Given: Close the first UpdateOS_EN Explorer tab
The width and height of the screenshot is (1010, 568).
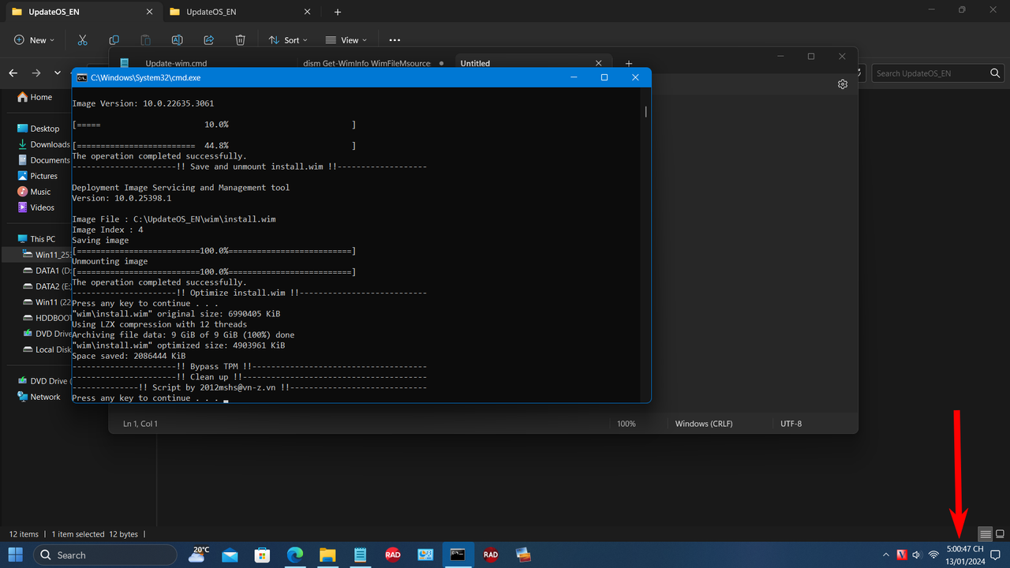Looking at the screenshot, I should click(149, 12).
